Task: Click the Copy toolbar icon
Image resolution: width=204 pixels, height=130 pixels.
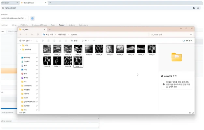Action: point(43,41)
